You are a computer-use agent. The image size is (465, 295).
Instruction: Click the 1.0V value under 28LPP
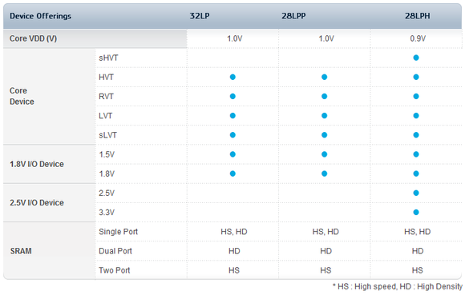click(326, 38)
